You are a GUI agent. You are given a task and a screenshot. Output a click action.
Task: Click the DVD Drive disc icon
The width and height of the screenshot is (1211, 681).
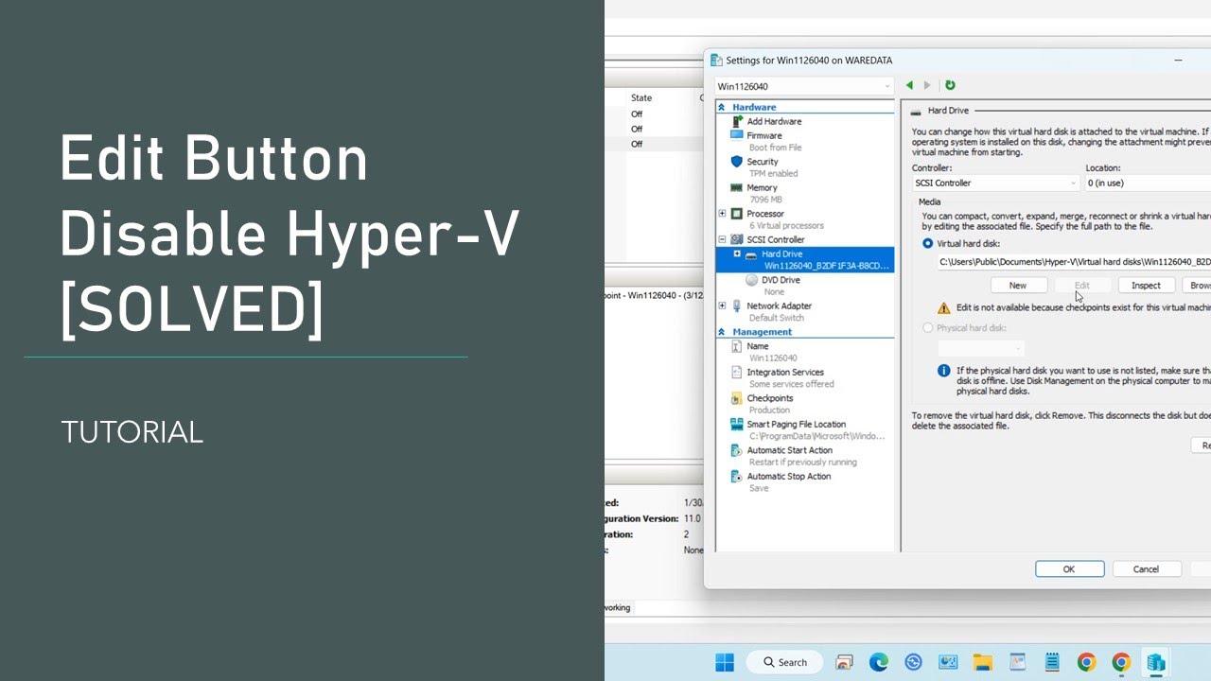tap(752, 280)
